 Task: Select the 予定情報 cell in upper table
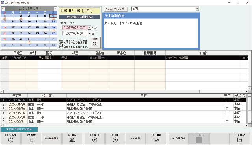click(x=50, y=58)
